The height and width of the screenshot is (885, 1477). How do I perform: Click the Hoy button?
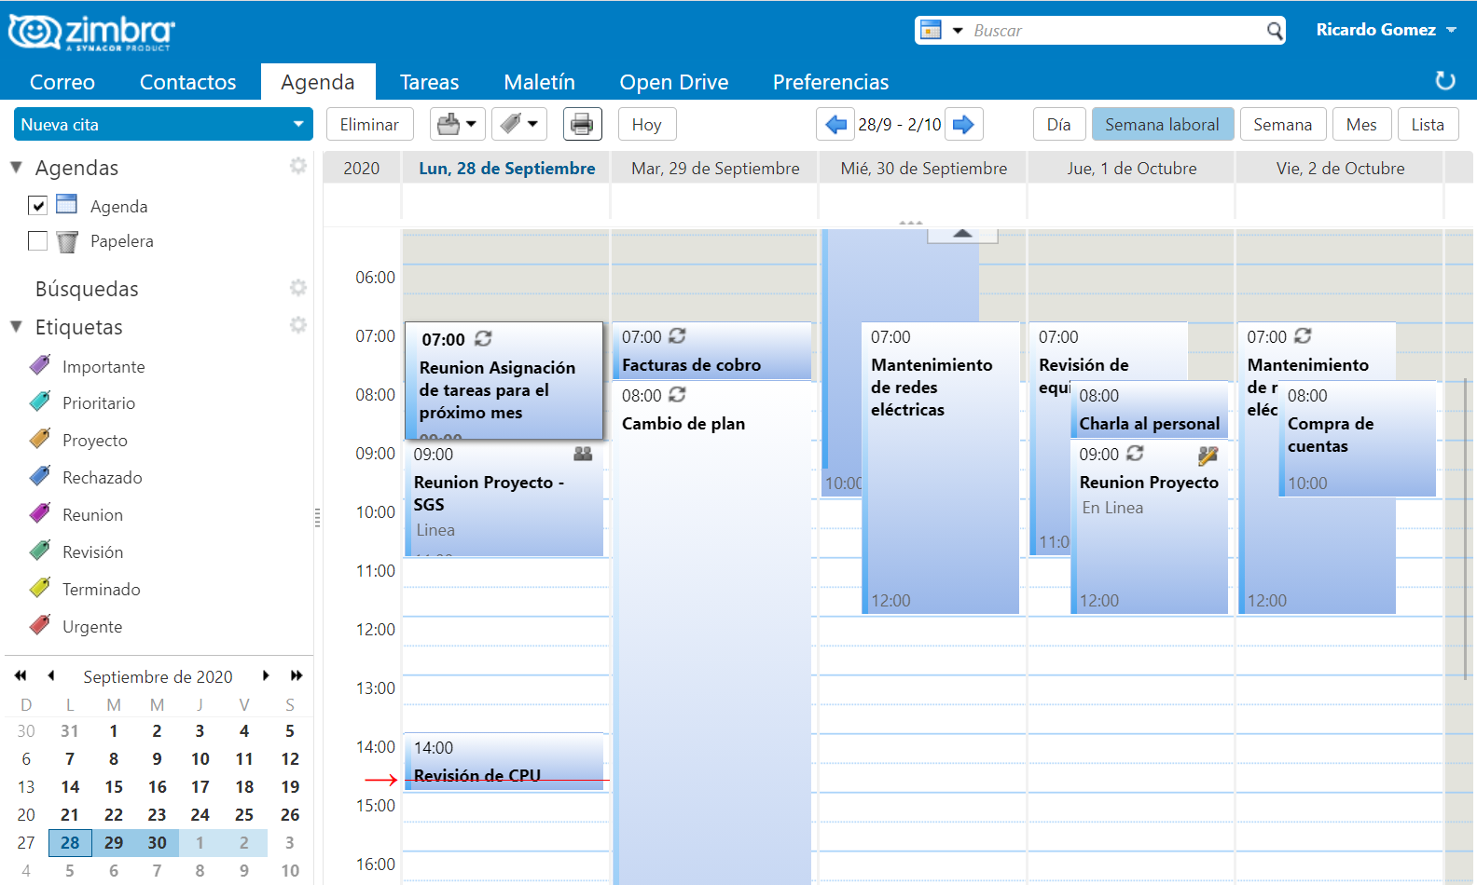(646, 124)
